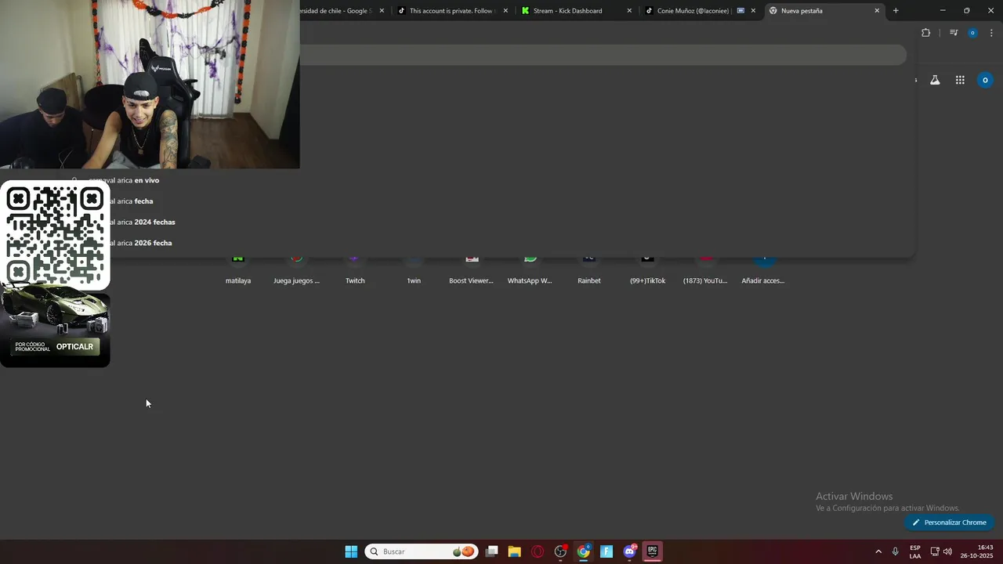The width and height of the screenshot is (1003, 564).
Task: Click the QR code overlay image
Action: 55,236
